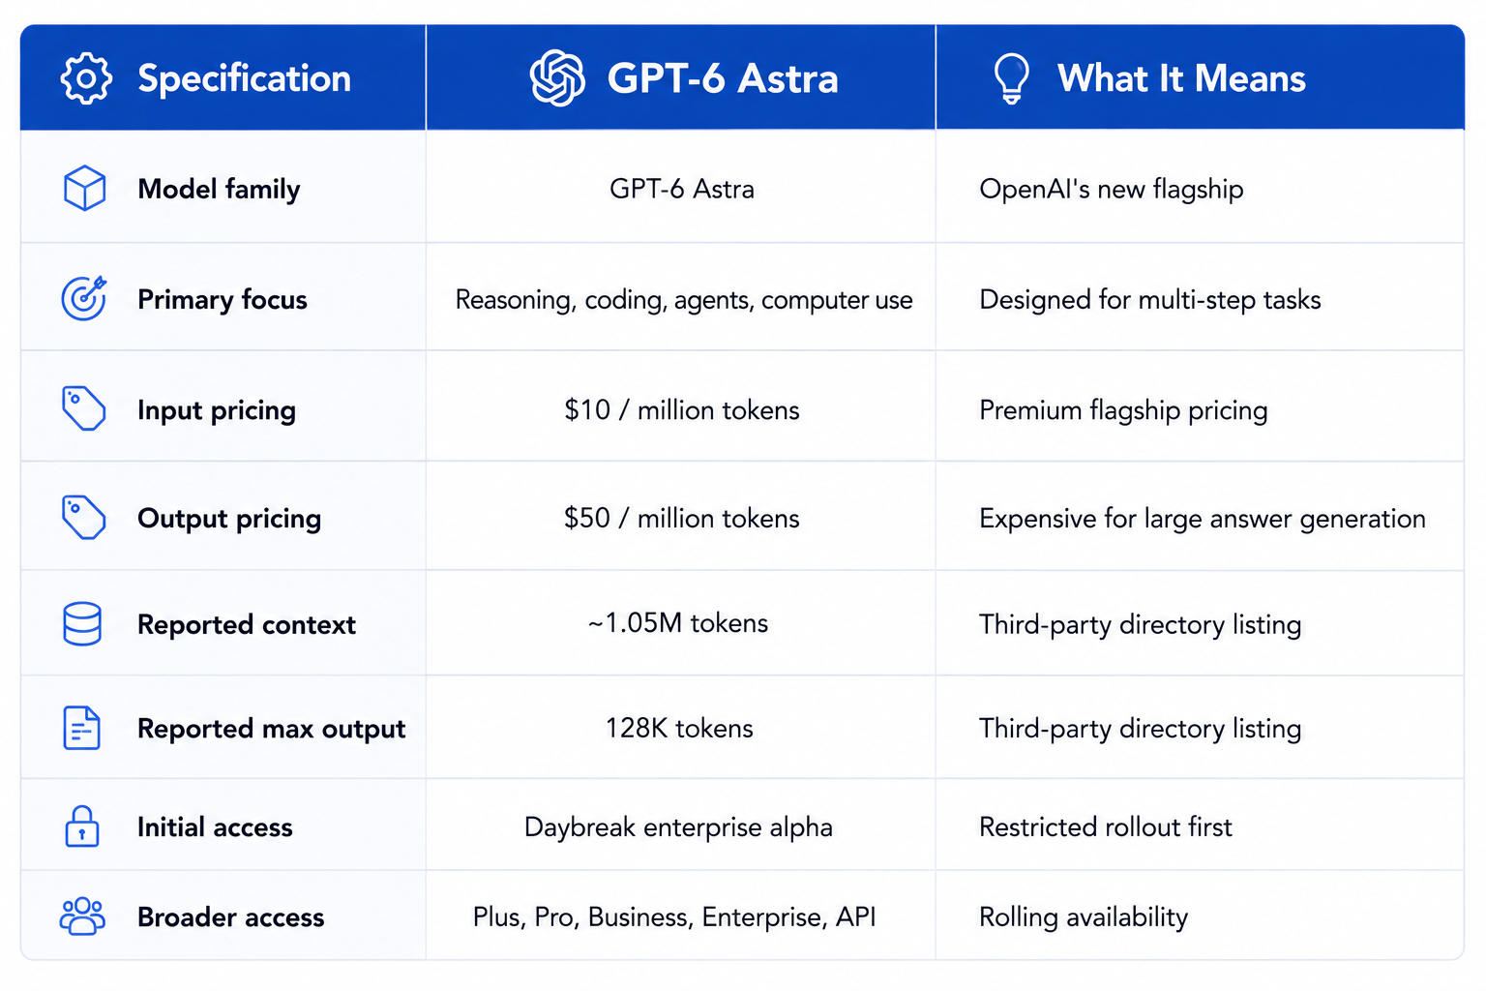Click the Model family row label
The width and height of the screenshot is (1486, 991).
coord(219,189)
